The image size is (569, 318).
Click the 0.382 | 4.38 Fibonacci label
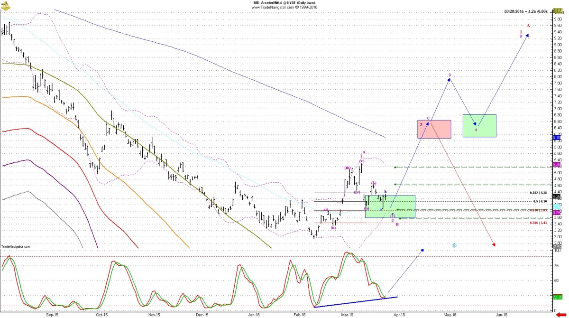pos(539,193)
